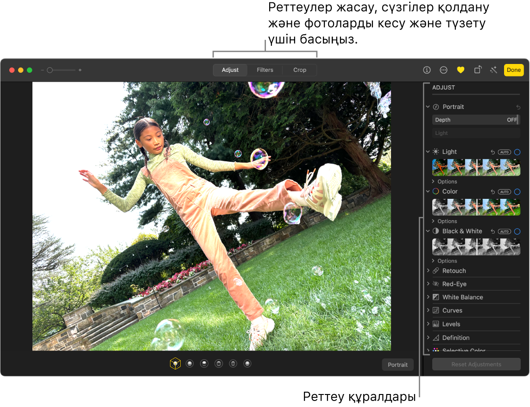Collapse the Color adjustment section
This screenshot has width=530, height=407.
click(427, 191)
